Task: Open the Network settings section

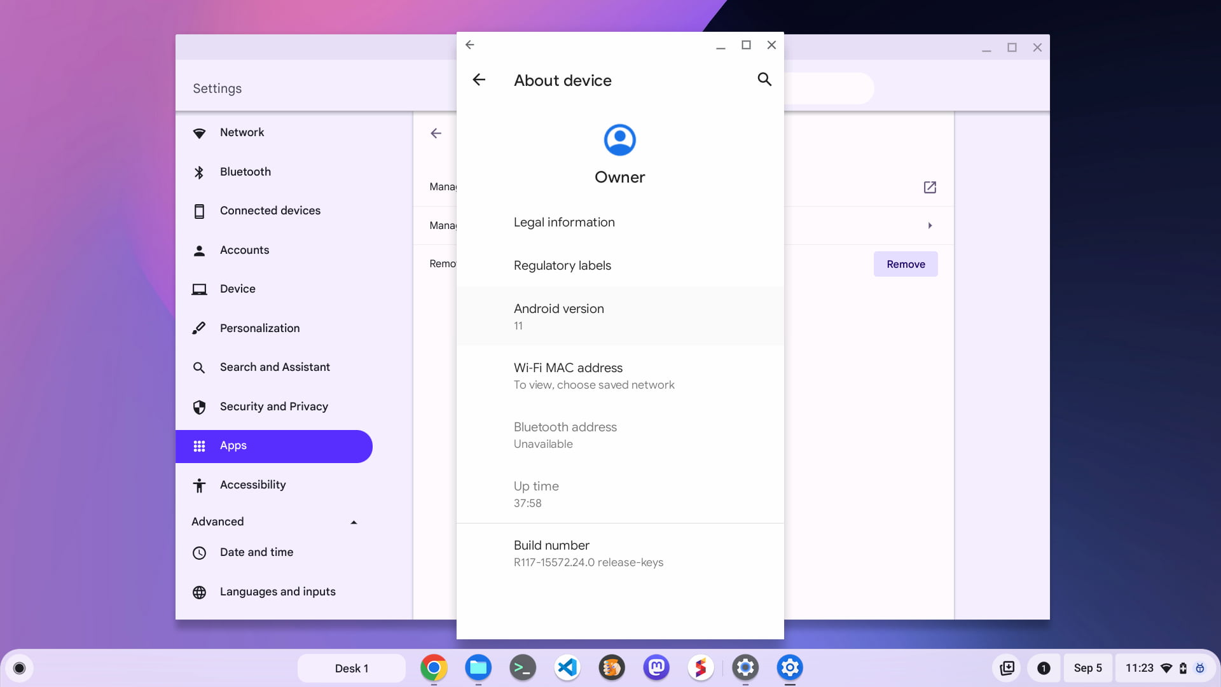Action: point(242,132)
